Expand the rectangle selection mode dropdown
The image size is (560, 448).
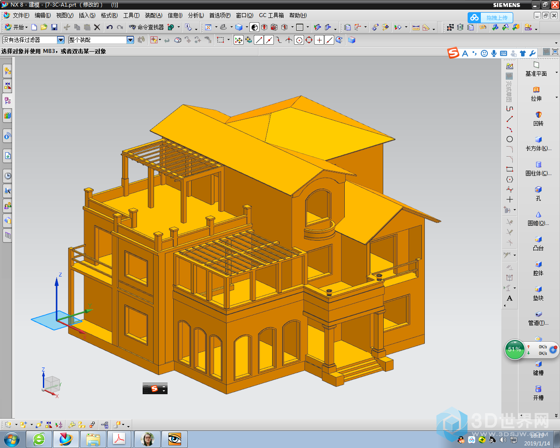point(228,40)
